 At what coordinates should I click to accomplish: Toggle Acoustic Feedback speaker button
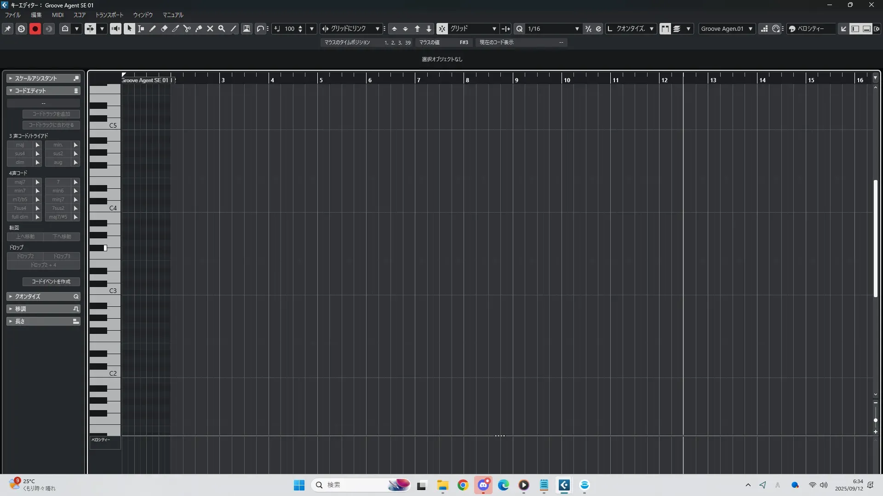click(115, 29)
